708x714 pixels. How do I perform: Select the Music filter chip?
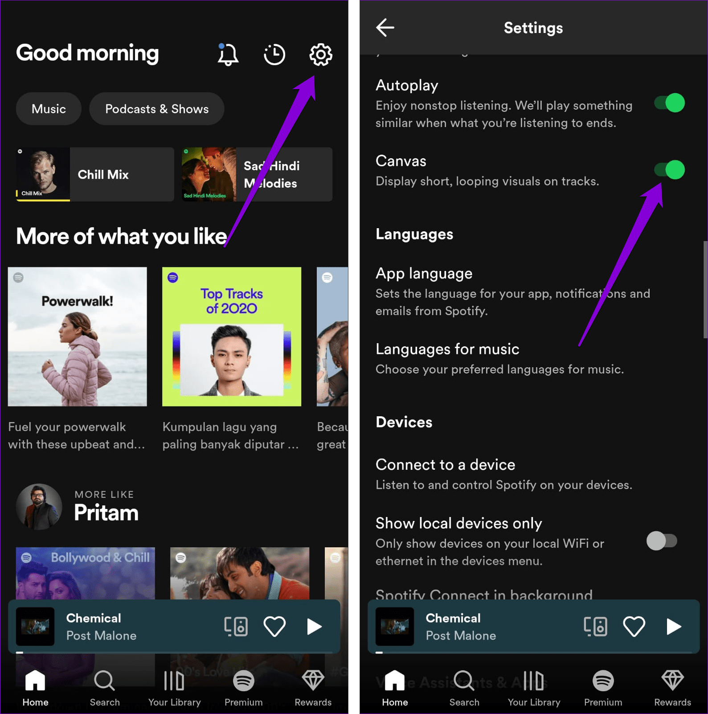49,109
